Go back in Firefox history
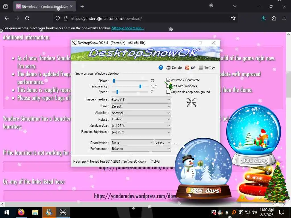Image resolution: width=291 pixels, height=218 pixels. 7,18
